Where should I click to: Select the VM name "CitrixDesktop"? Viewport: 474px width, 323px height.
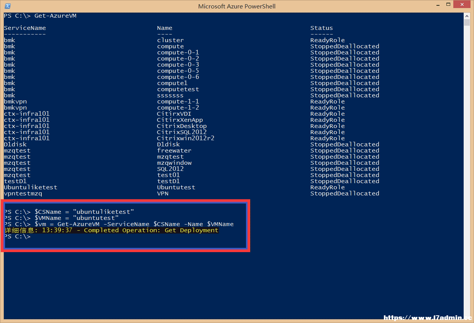(182, 126)
